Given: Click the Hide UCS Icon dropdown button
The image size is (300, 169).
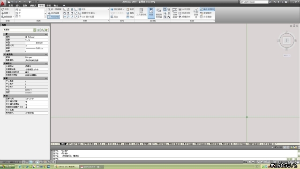Looking at the screenshot, I should [x=88, y=13].
